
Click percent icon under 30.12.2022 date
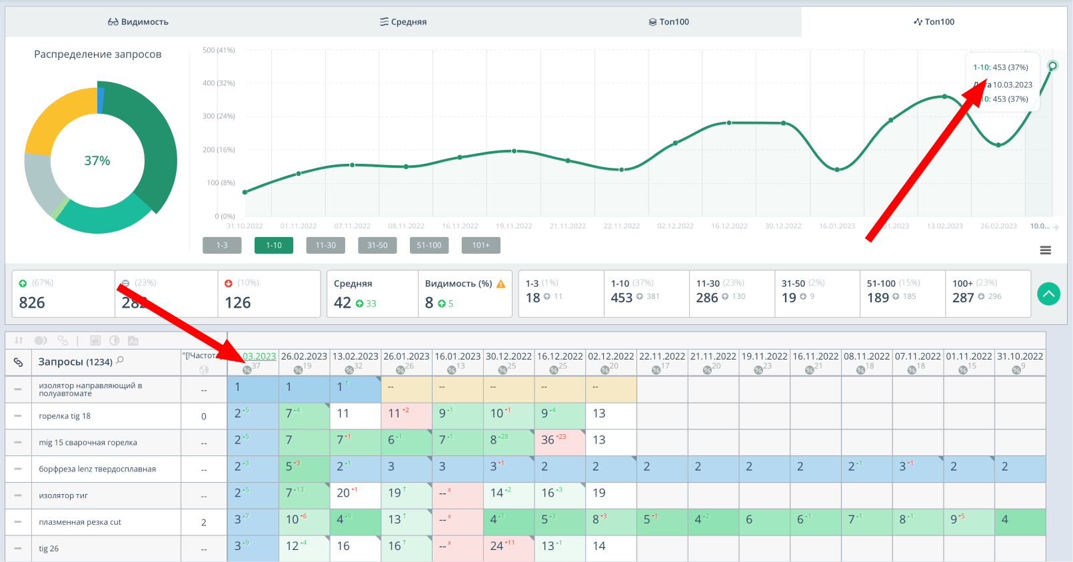503,370
